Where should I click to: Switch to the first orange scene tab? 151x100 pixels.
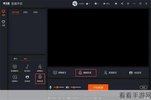[x=15, y=12]
